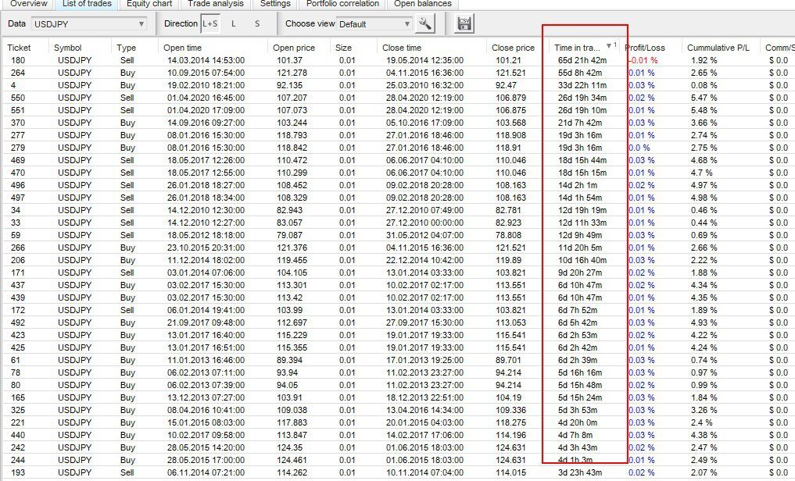Sort by the Symbol column header
This screenshot has width=795, height=481.
pos(67,48)
